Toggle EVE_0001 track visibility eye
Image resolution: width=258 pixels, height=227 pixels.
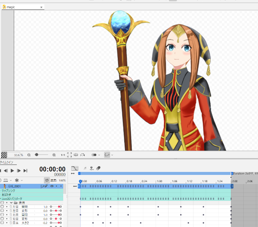[52, 186]
